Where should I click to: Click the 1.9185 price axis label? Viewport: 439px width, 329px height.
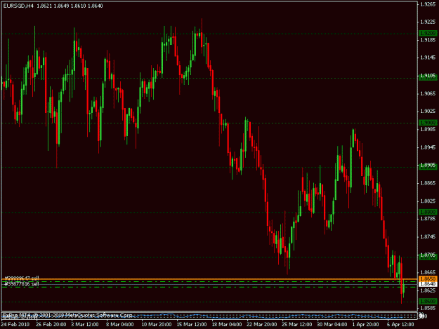click(x=428, y=40)
